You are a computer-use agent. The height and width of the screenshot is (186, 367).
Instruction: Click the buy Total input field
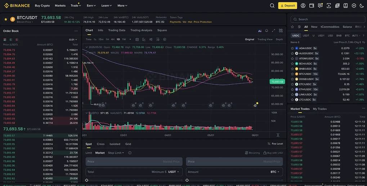[134, 172]
